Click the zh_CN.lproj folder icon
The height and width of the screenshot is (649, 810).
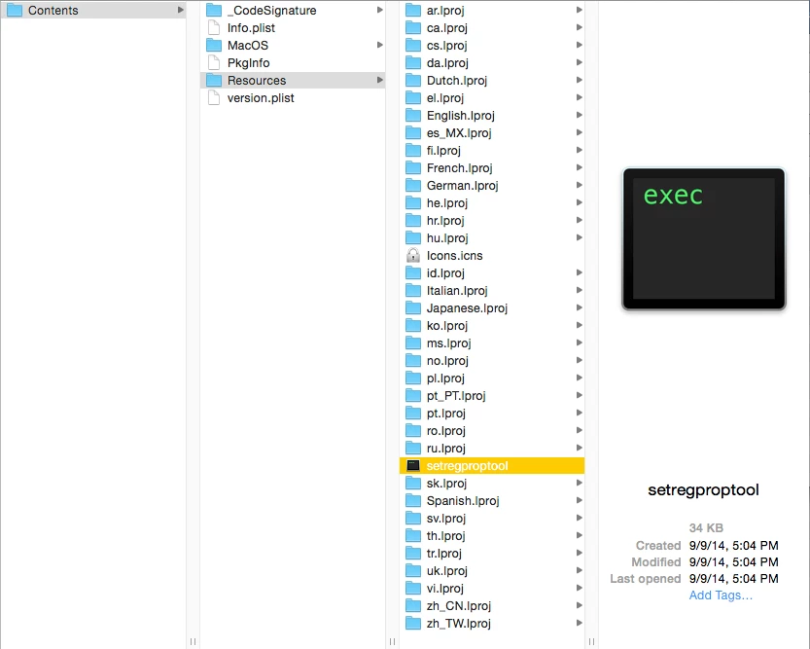(x=413, y=606)
